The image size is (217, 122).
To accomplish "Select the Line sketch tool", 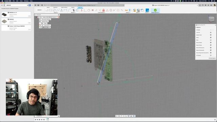I will (x=47, y=10).
